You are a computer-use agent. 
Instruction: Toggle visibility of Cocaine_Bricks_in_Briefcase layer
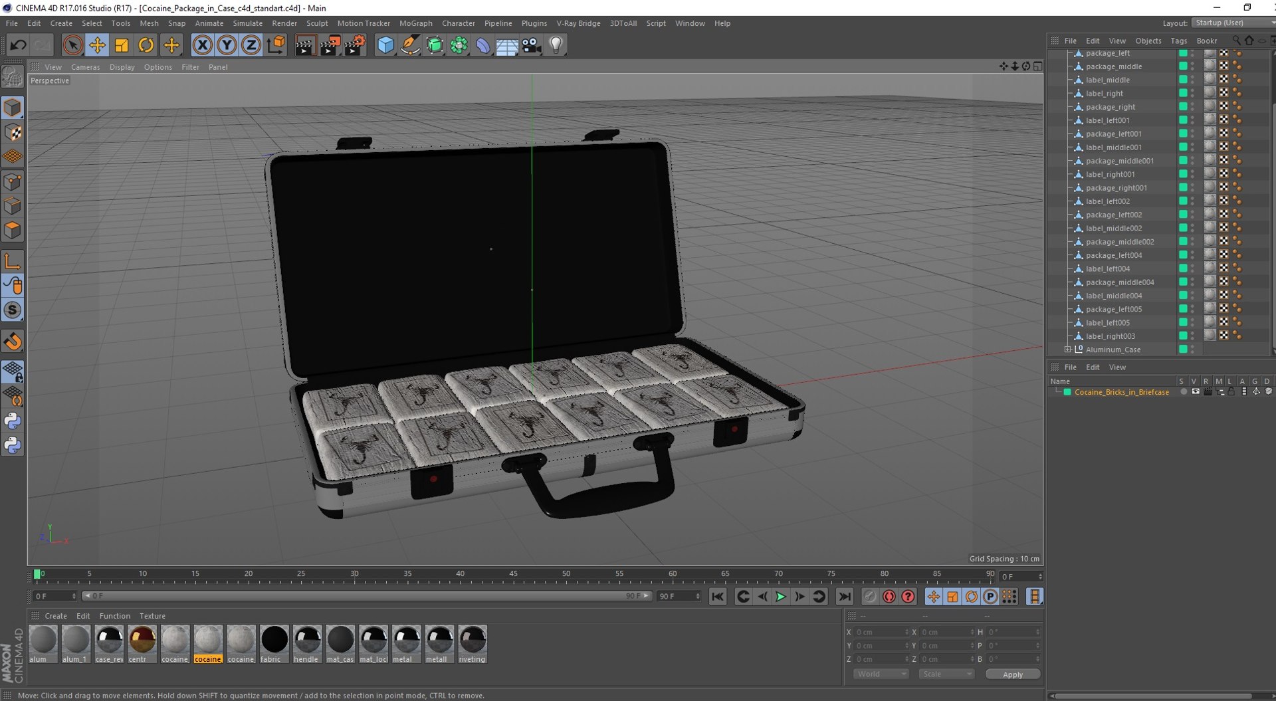point(1196,392)
